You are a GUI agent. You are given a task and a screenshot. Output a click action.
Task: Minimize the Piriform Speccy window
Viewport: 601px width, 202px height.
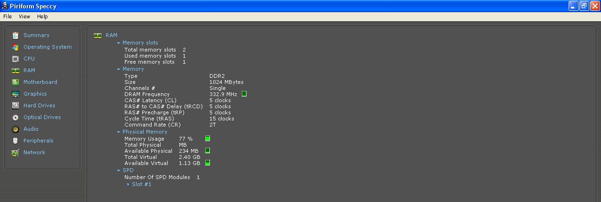pos(573,6)
